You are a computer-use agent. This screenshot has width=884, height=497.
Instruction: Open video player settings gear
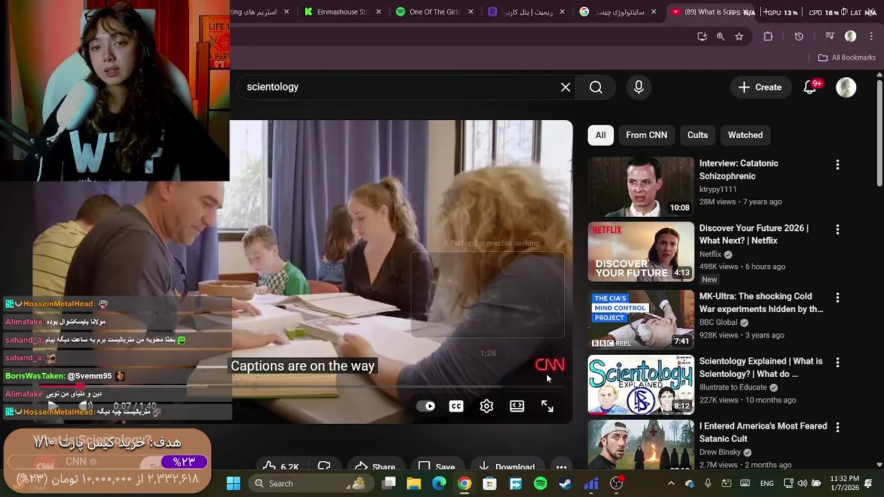[487, 407]
